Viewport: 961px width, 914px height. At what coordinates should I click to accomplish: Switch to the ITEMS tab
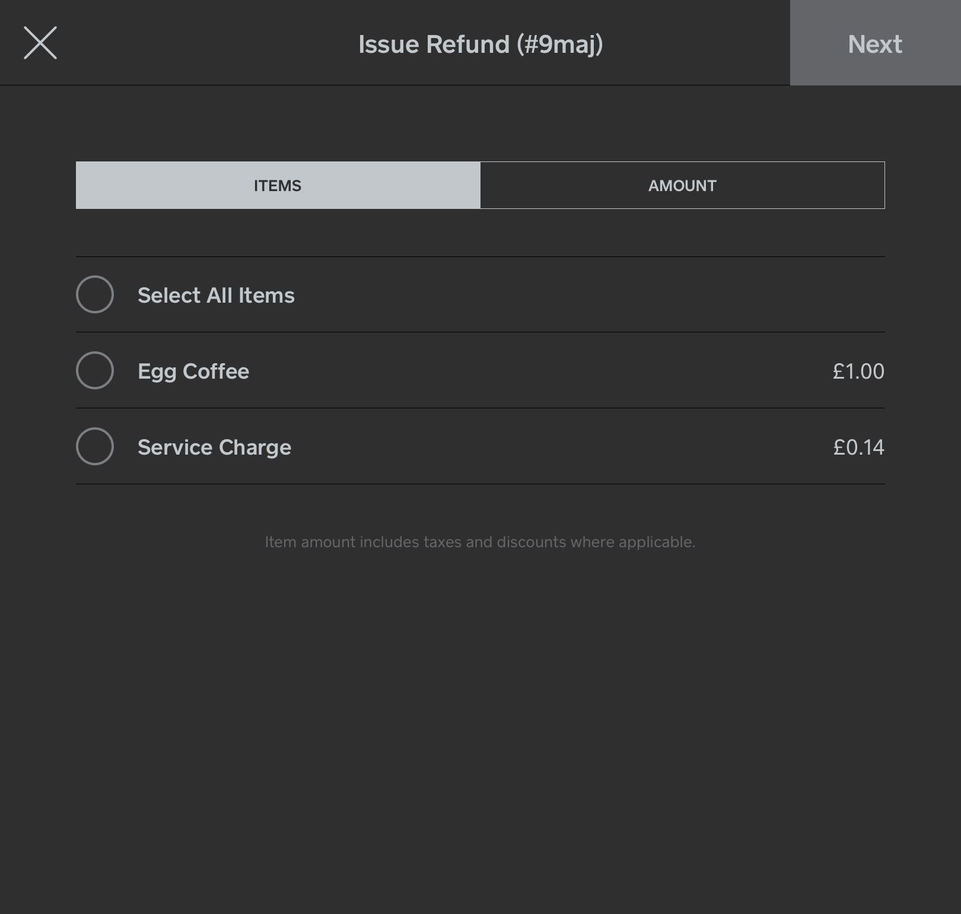[x=278, y=185]
